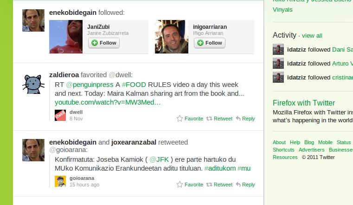Follow inigoarriaran with the Follow button
The width and height of the screenshot is (353, 205).
[x=210, y=43]
